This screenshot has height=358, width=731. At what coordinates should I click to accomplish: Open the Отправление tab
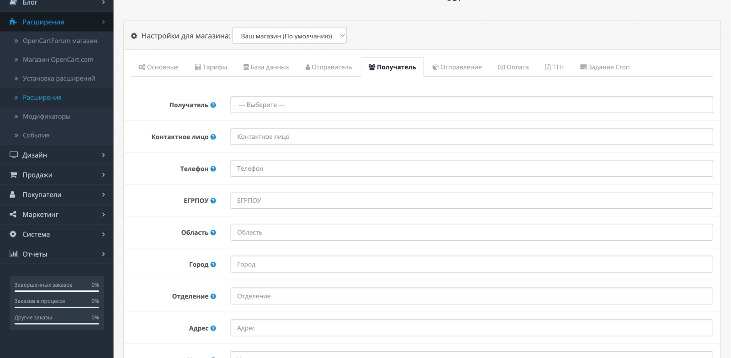pos(457,67)
